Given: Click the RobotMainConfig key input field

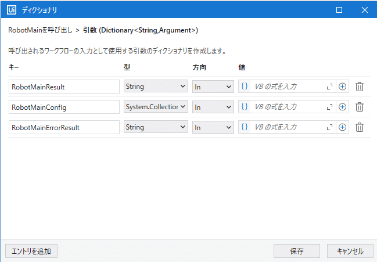Looking at the screenshot, I should pyautogui.click(x=64, y=107).
